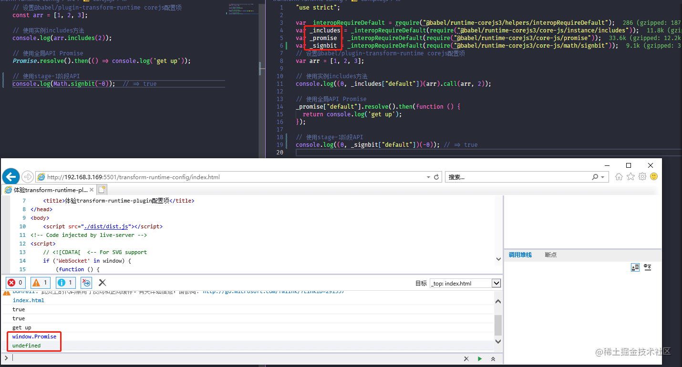Click Math.signbit line in source editor

(84, 84)
